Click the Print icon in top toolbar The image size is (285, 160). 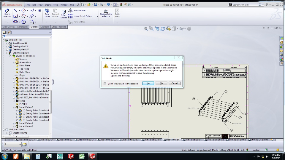click(x=102, y=5)
